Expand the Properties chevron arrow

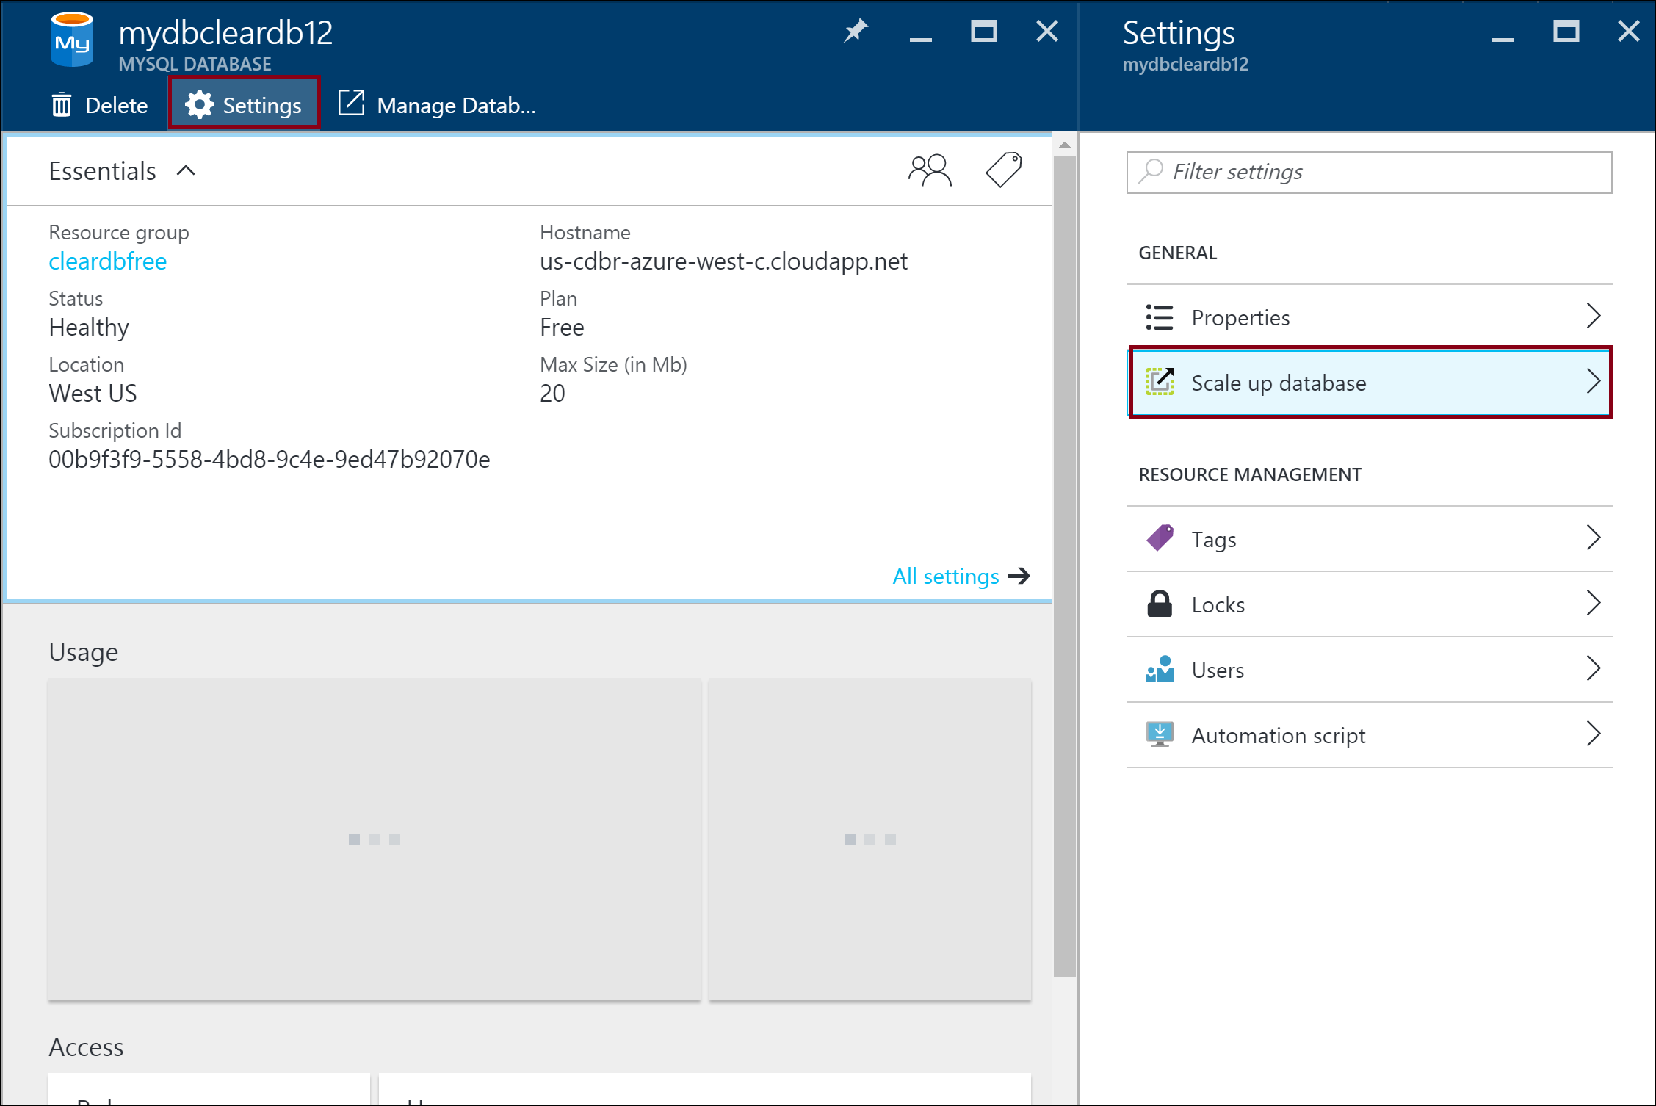point(1592,317)
